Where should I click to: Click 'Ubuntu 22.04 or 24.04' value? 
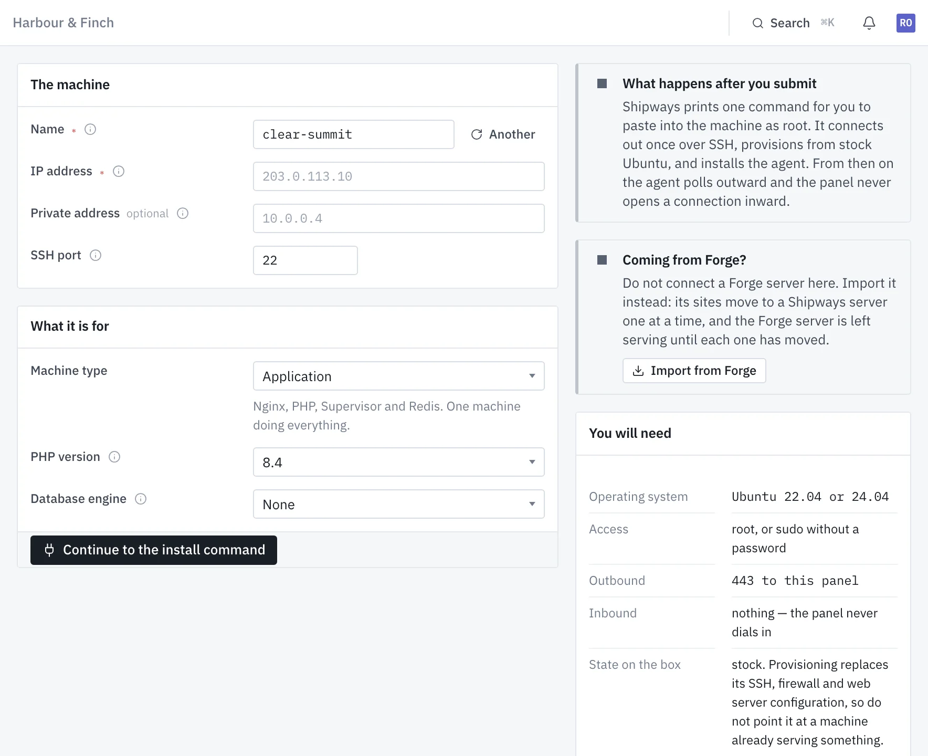(810, 497)
